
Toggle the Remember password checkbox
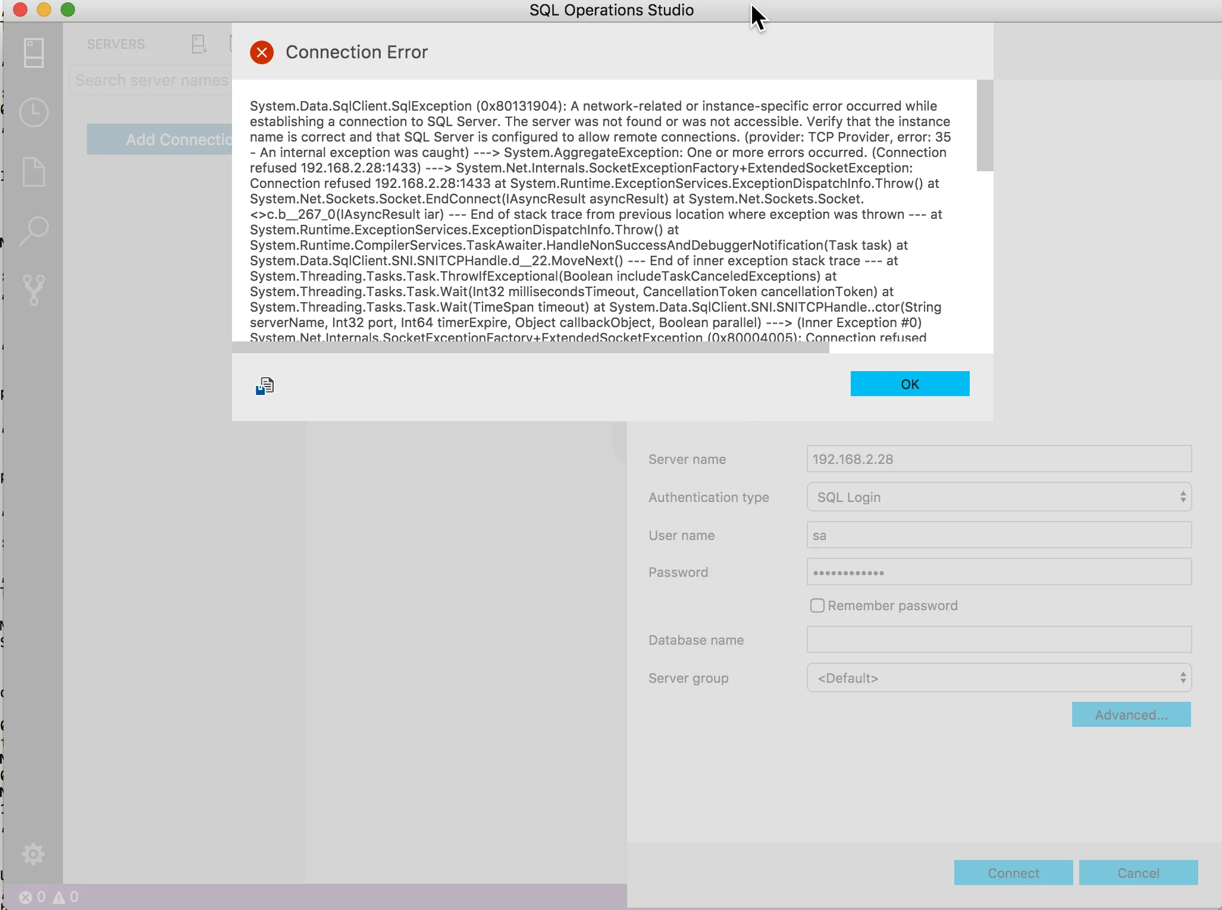(x=817, y=605)
